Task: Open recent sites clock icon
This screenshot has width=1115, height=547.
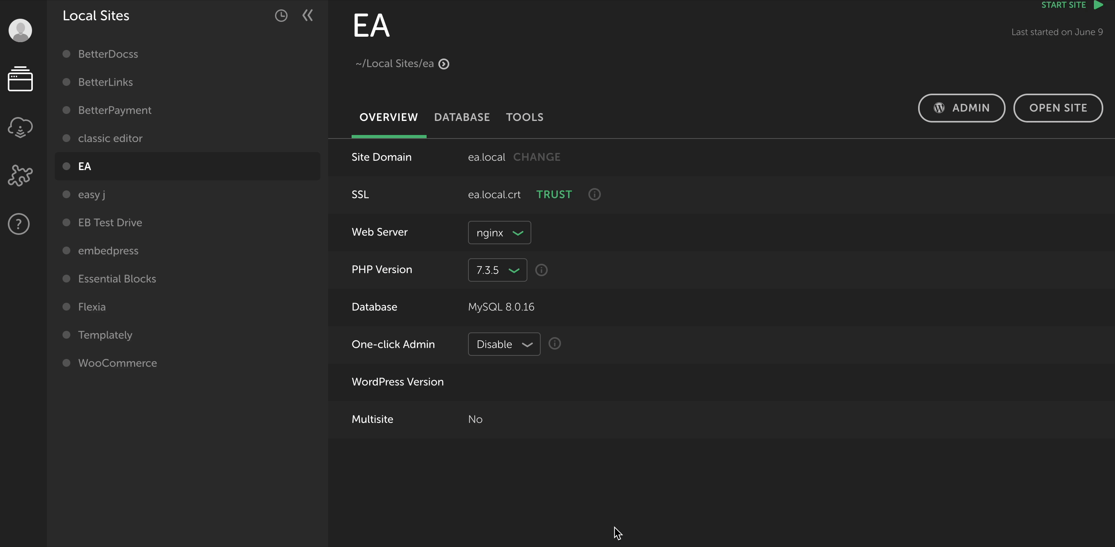Action: tap(281, 16)
